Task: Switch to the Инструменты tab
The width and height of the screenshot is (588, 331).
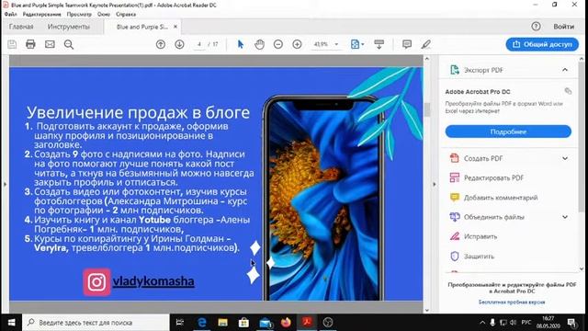Action: point(69,27)
